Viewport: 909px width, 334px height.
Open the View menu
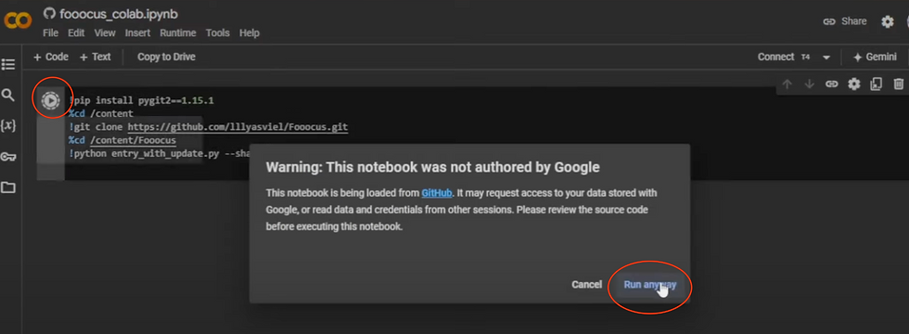[105, 33]
